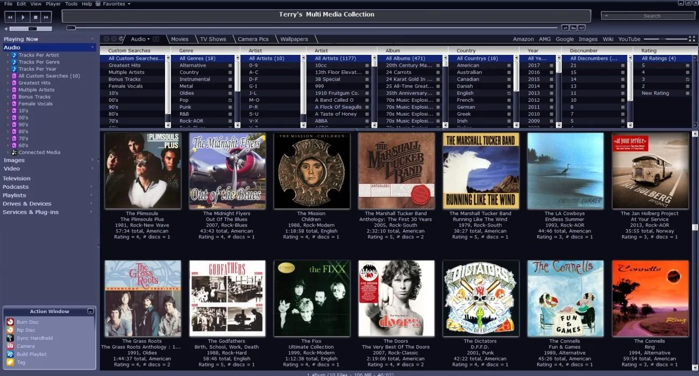Check the 10cc artist checkbox
Screen dimensions: 699x376
367,65
